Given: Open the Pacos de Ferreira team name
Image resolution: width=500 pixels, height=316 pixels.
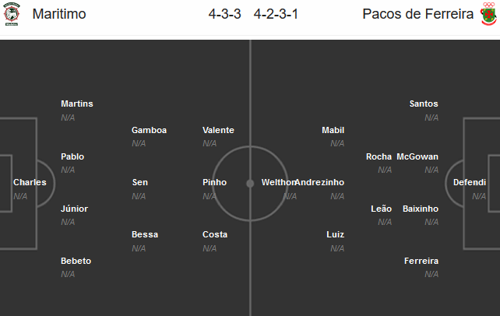Looking at the screenshot, I should pos(417,14).
